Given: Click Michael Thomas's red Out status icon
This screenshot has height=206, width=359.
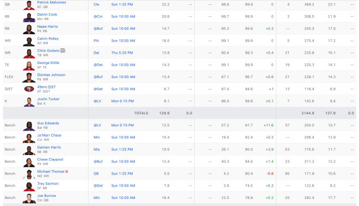Looking at the screenshot, I should pos(66,171).
